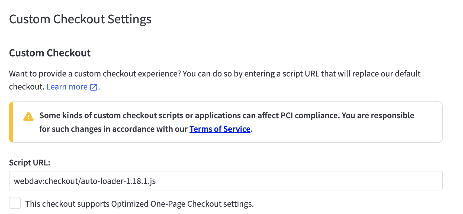Click the 'This checkout supports Optimized One-Page Checkout' label

coord(139,204)
